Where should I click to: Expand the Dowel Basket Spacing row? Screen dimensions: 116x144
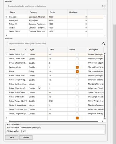(x=7, y=54)
